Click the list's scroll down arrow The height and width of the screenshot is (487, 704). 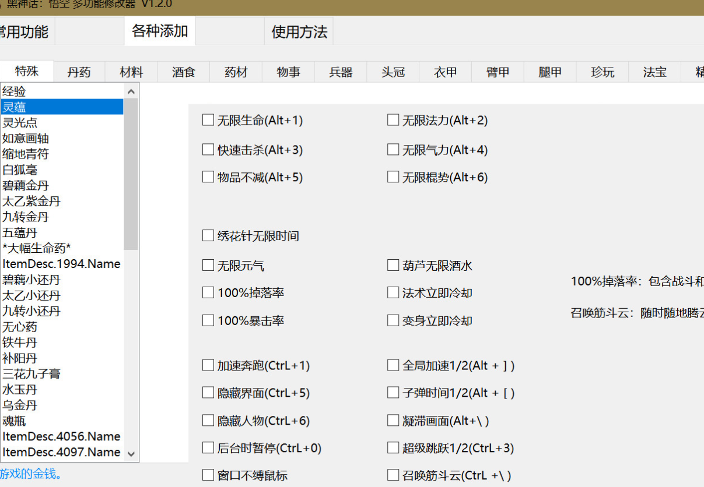(131, 454)
